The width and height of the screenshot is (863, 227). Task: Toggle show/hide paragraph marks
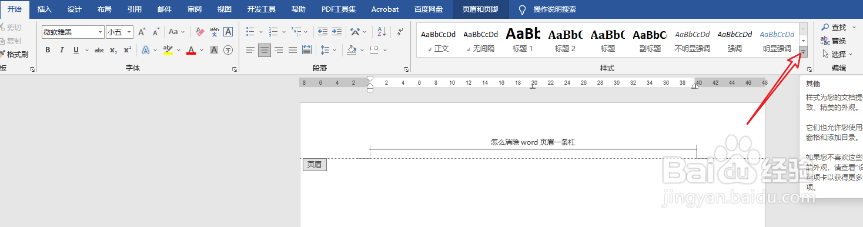[x=400, y=32]
